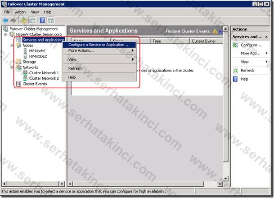This screenshot has width=274, height=198.
Task: Click the warning icon beside Recent Cluster Events
Action: pyautogui.click(x=215, y=31)
